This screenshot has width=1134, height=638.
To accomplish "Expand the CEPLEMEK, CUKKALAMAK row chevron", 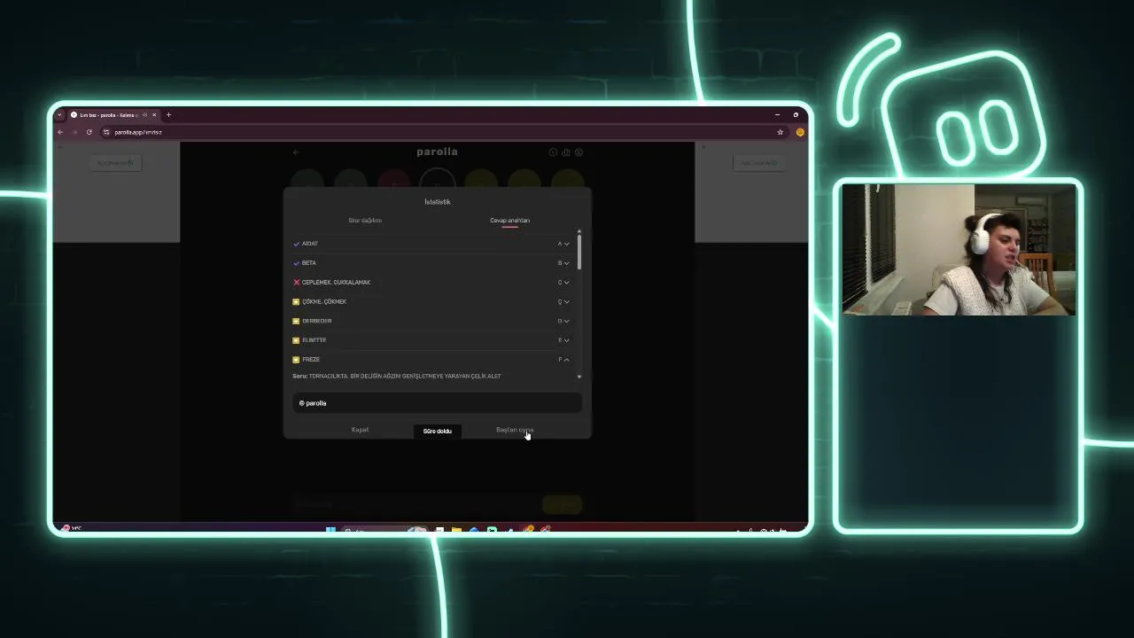I will pyautogui.click(x=566, y=283).
